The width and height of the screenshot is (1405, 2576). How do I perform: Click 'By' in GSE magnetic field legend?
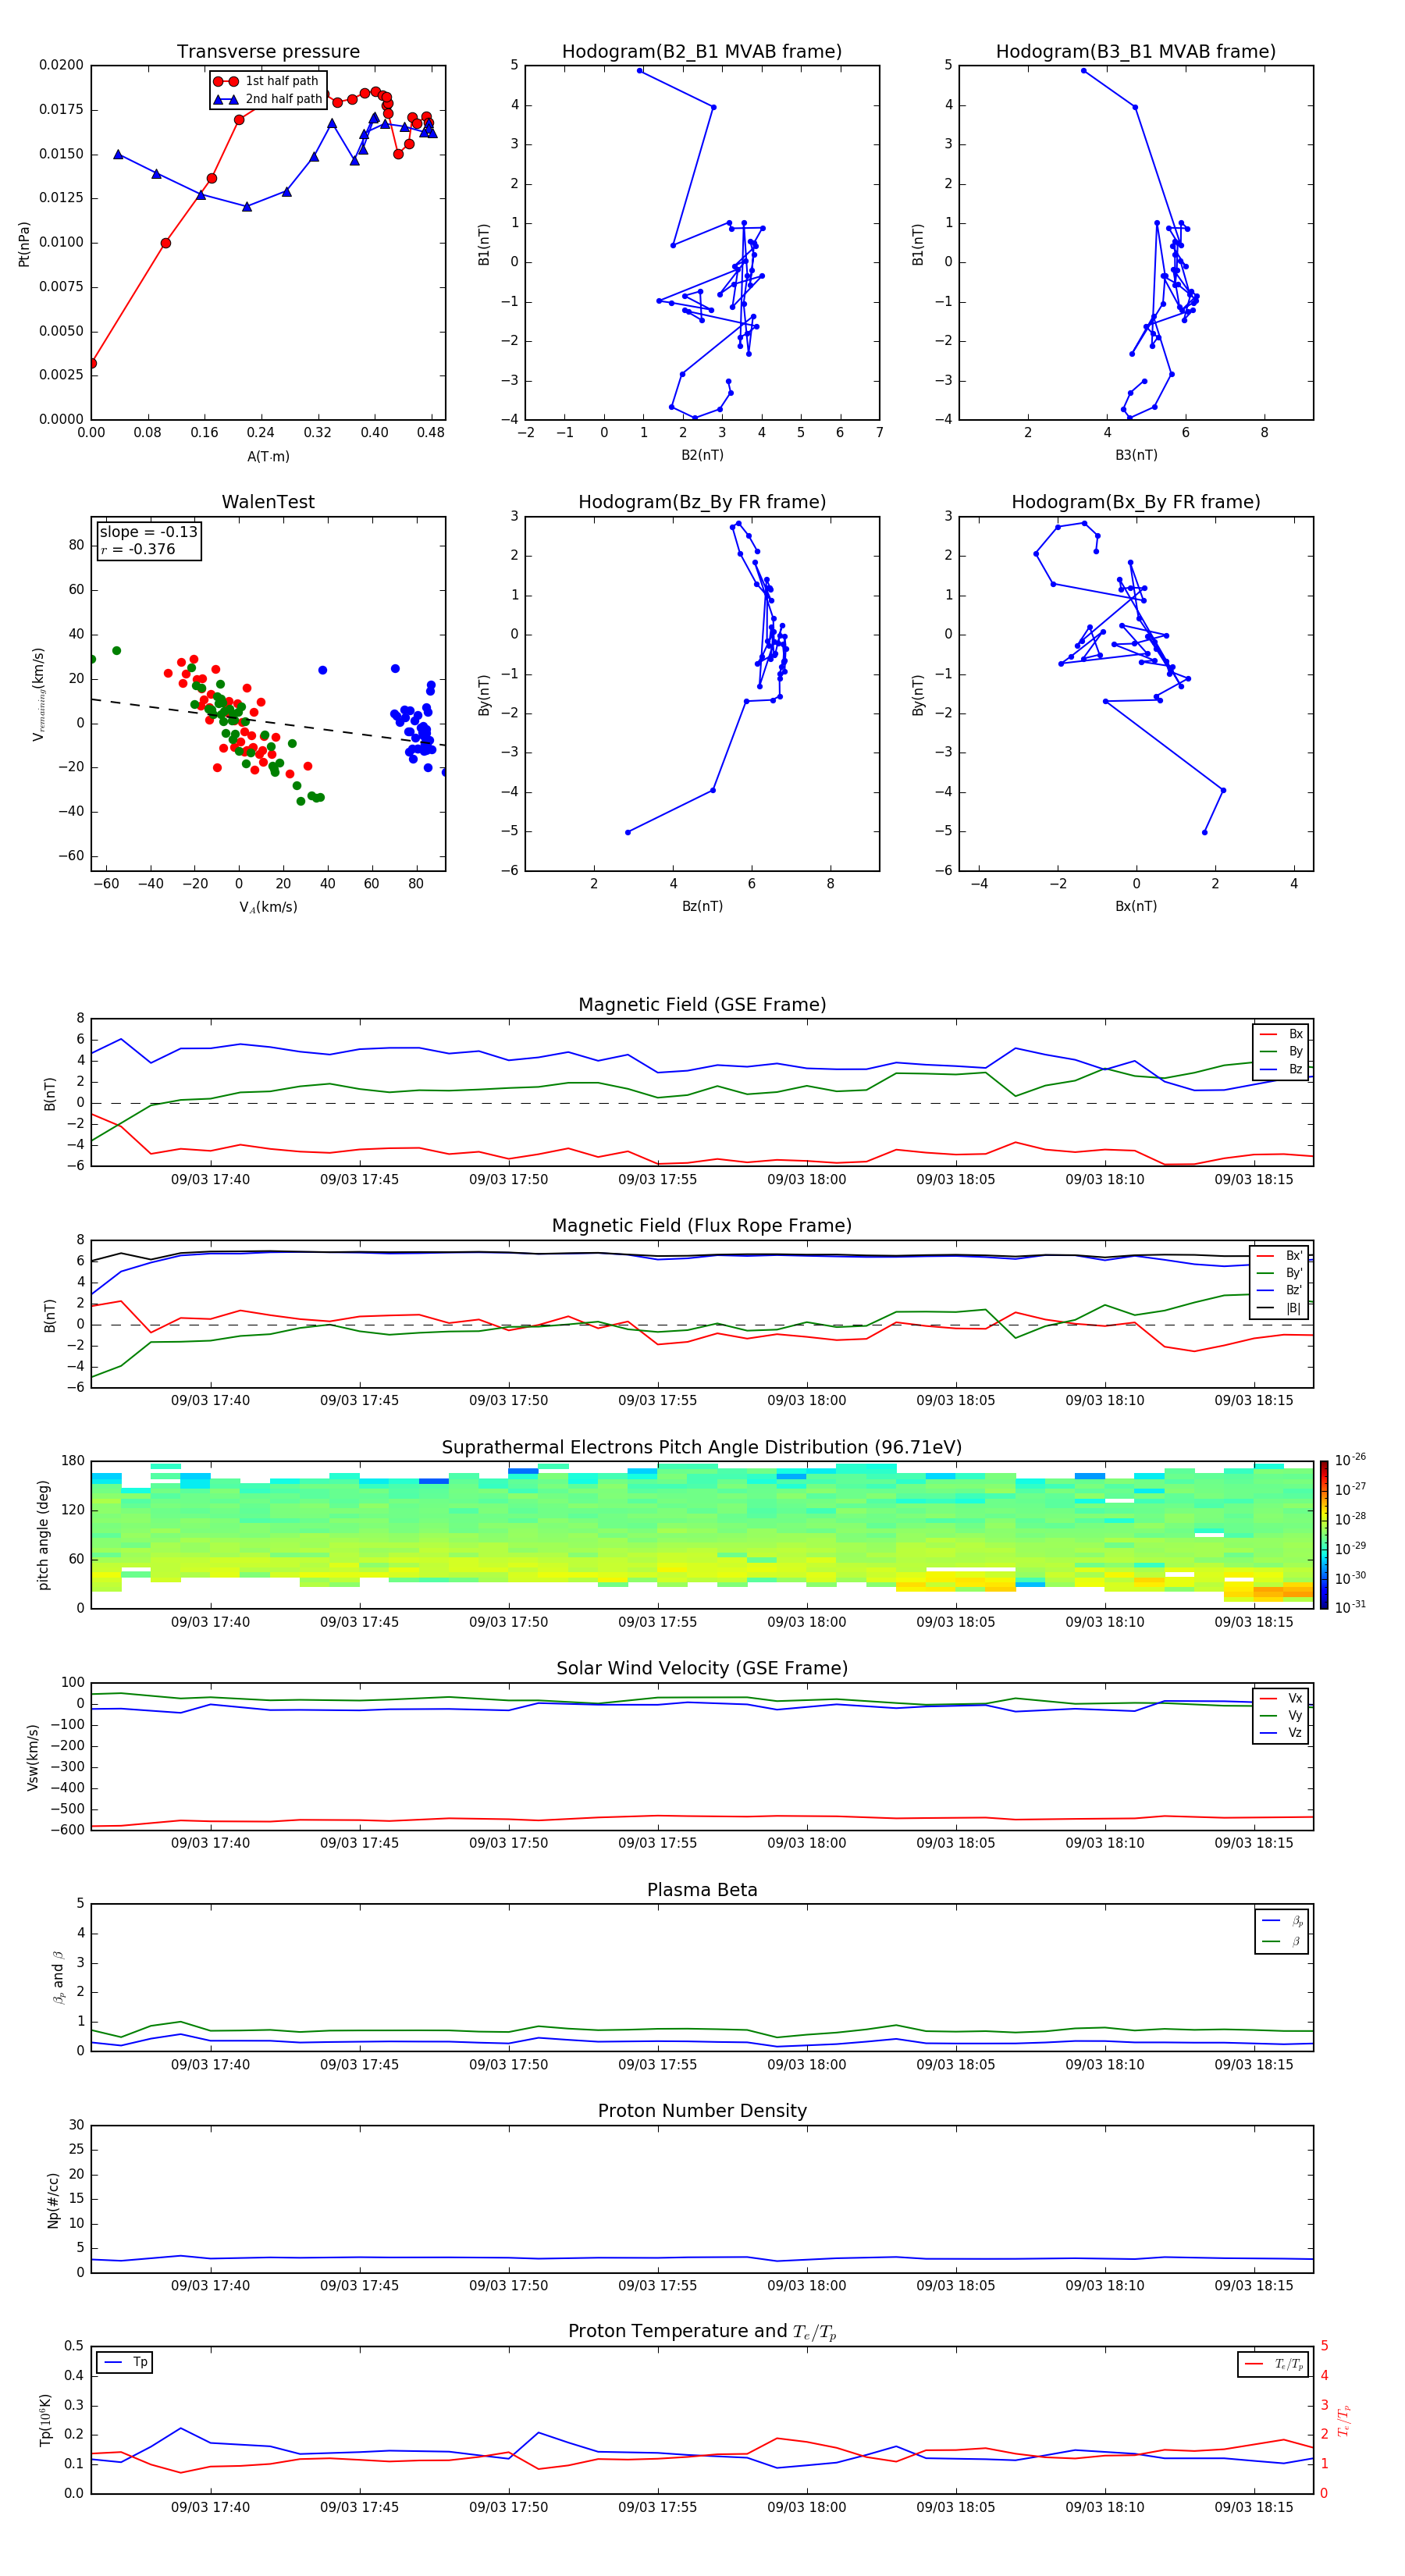tap(1282, 1052)
